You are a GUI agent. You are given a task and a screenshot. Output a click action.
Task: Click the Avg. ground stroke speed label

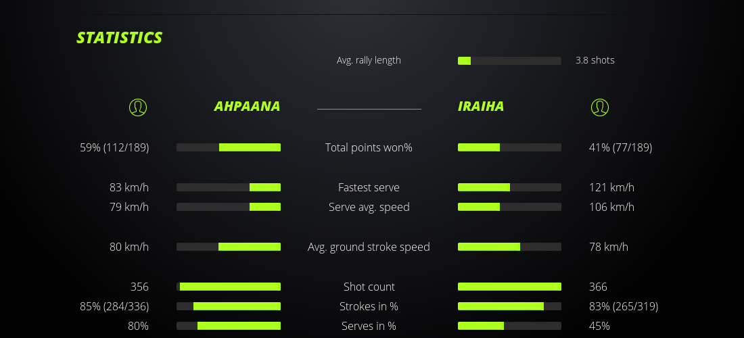(x=369, y=247)
